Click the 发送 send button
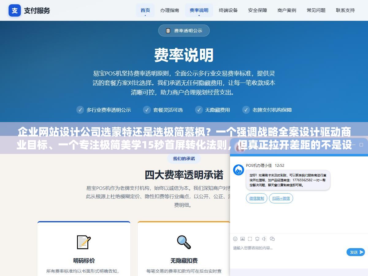Viewport: 368px width, 276px height. click(356, 252)
